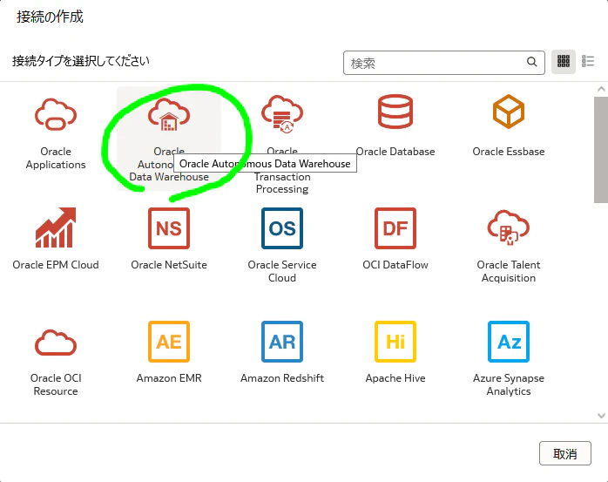Click the "Amazon Redshift" label text

[282, 378]
